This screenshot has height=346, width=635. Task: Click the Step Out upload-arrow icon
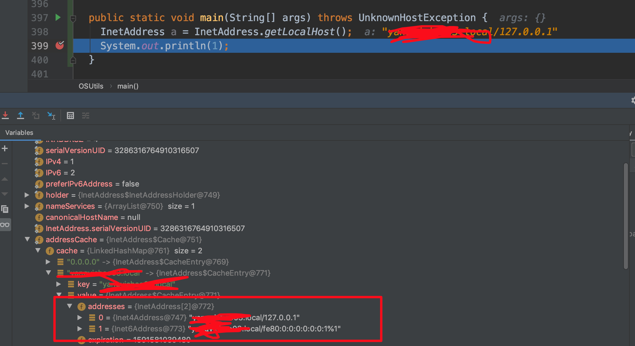click(x=21, y=116)
